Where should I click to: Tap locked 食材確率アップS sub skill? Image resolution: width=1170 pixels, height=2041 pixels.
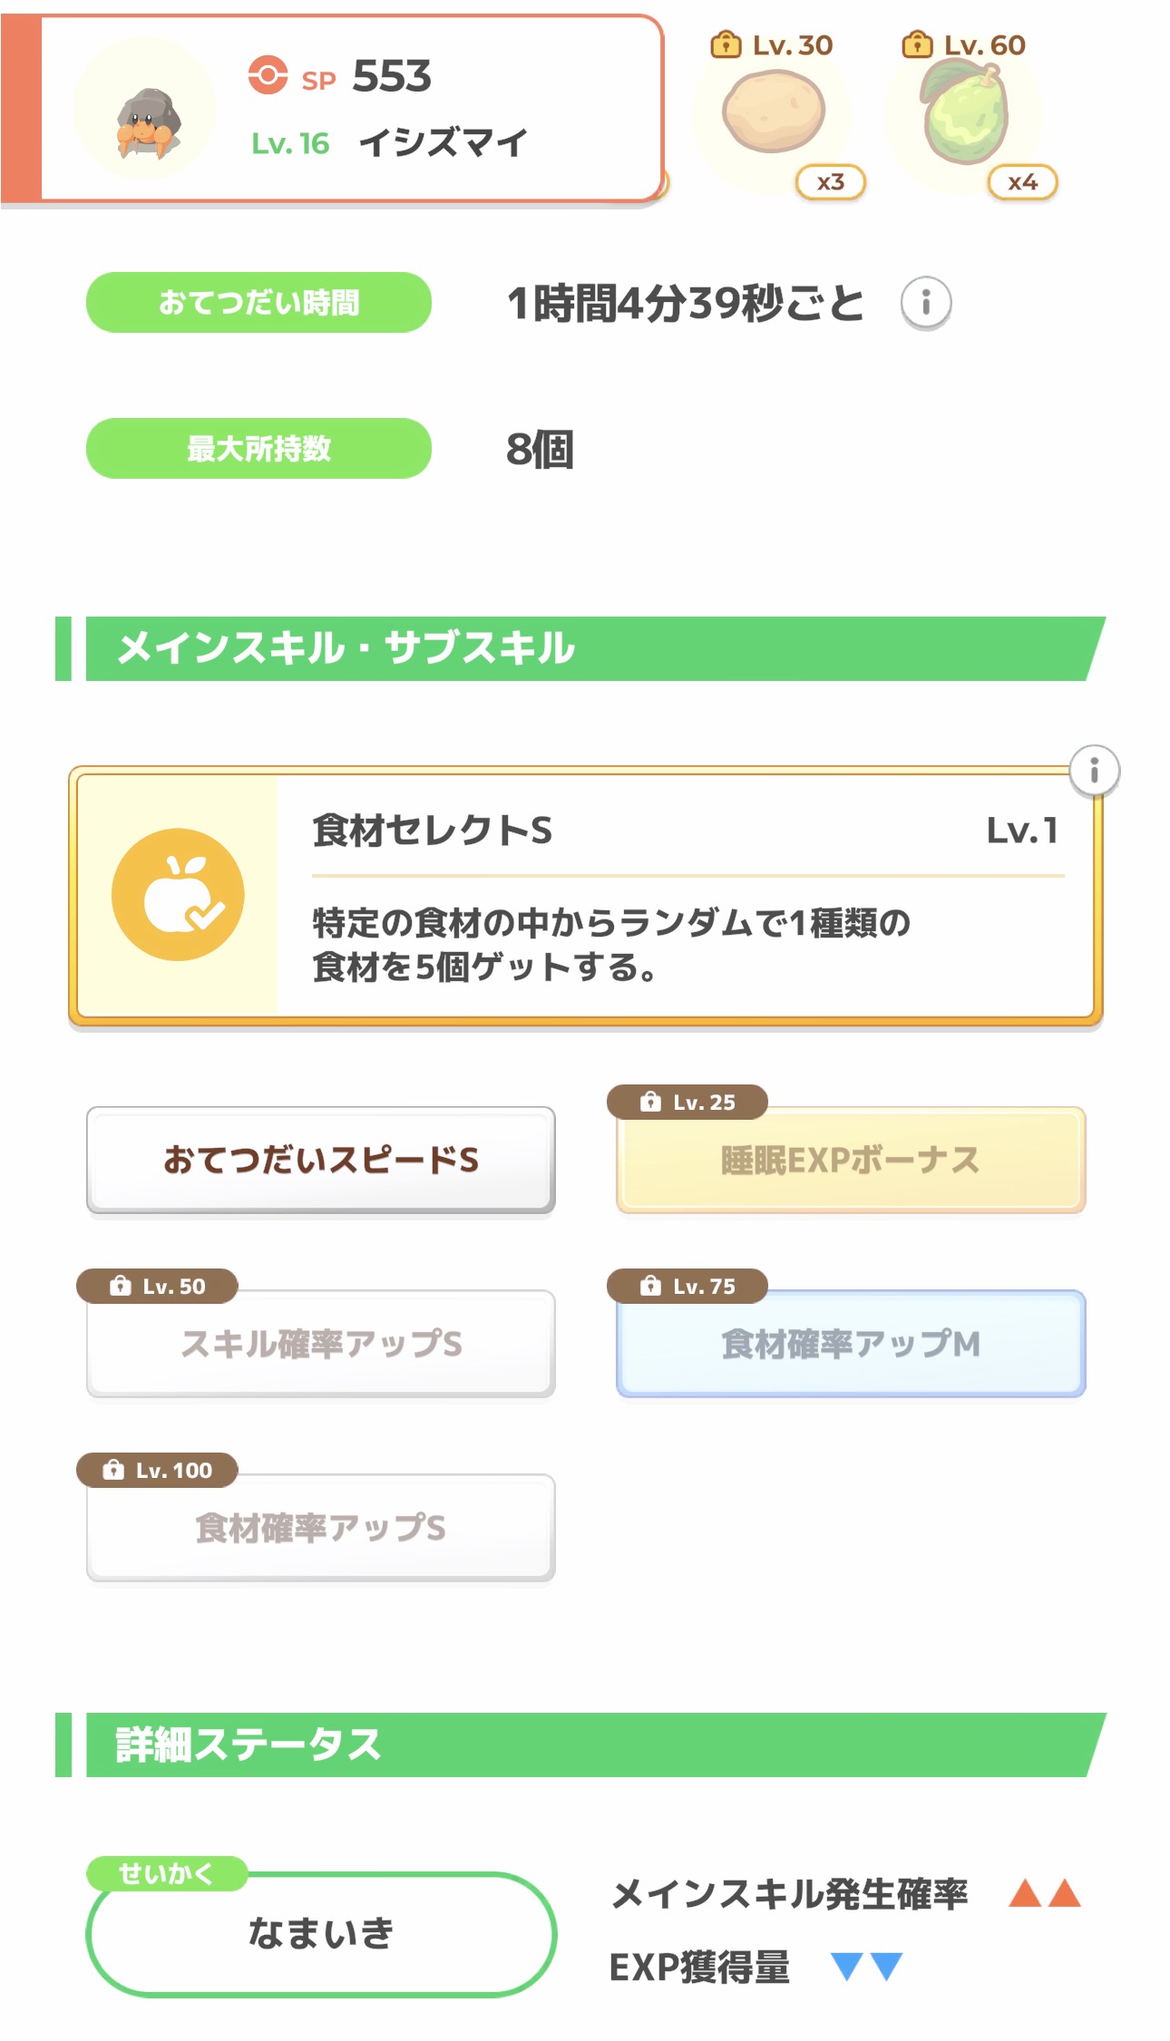coord(320,1528)
